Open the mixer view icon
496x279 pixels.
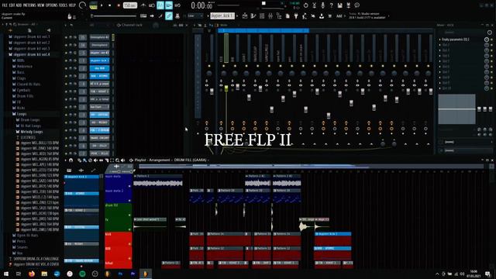[270, 15]
